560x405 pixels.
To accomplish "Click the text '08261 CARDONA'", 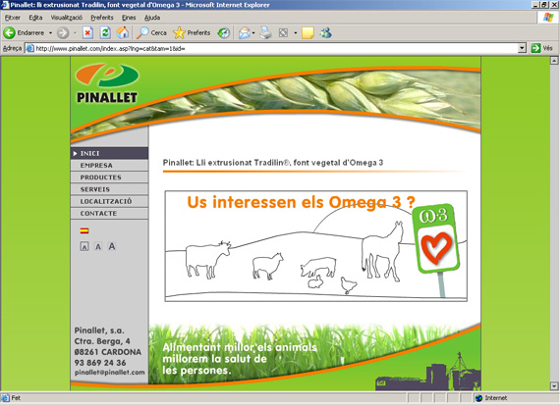I will point(108,352).
